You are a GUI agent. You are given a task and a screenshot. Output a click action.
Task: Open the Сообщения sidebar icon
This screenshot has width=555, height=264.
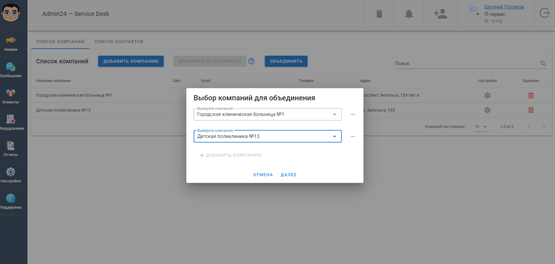click(x=10, y=70)
